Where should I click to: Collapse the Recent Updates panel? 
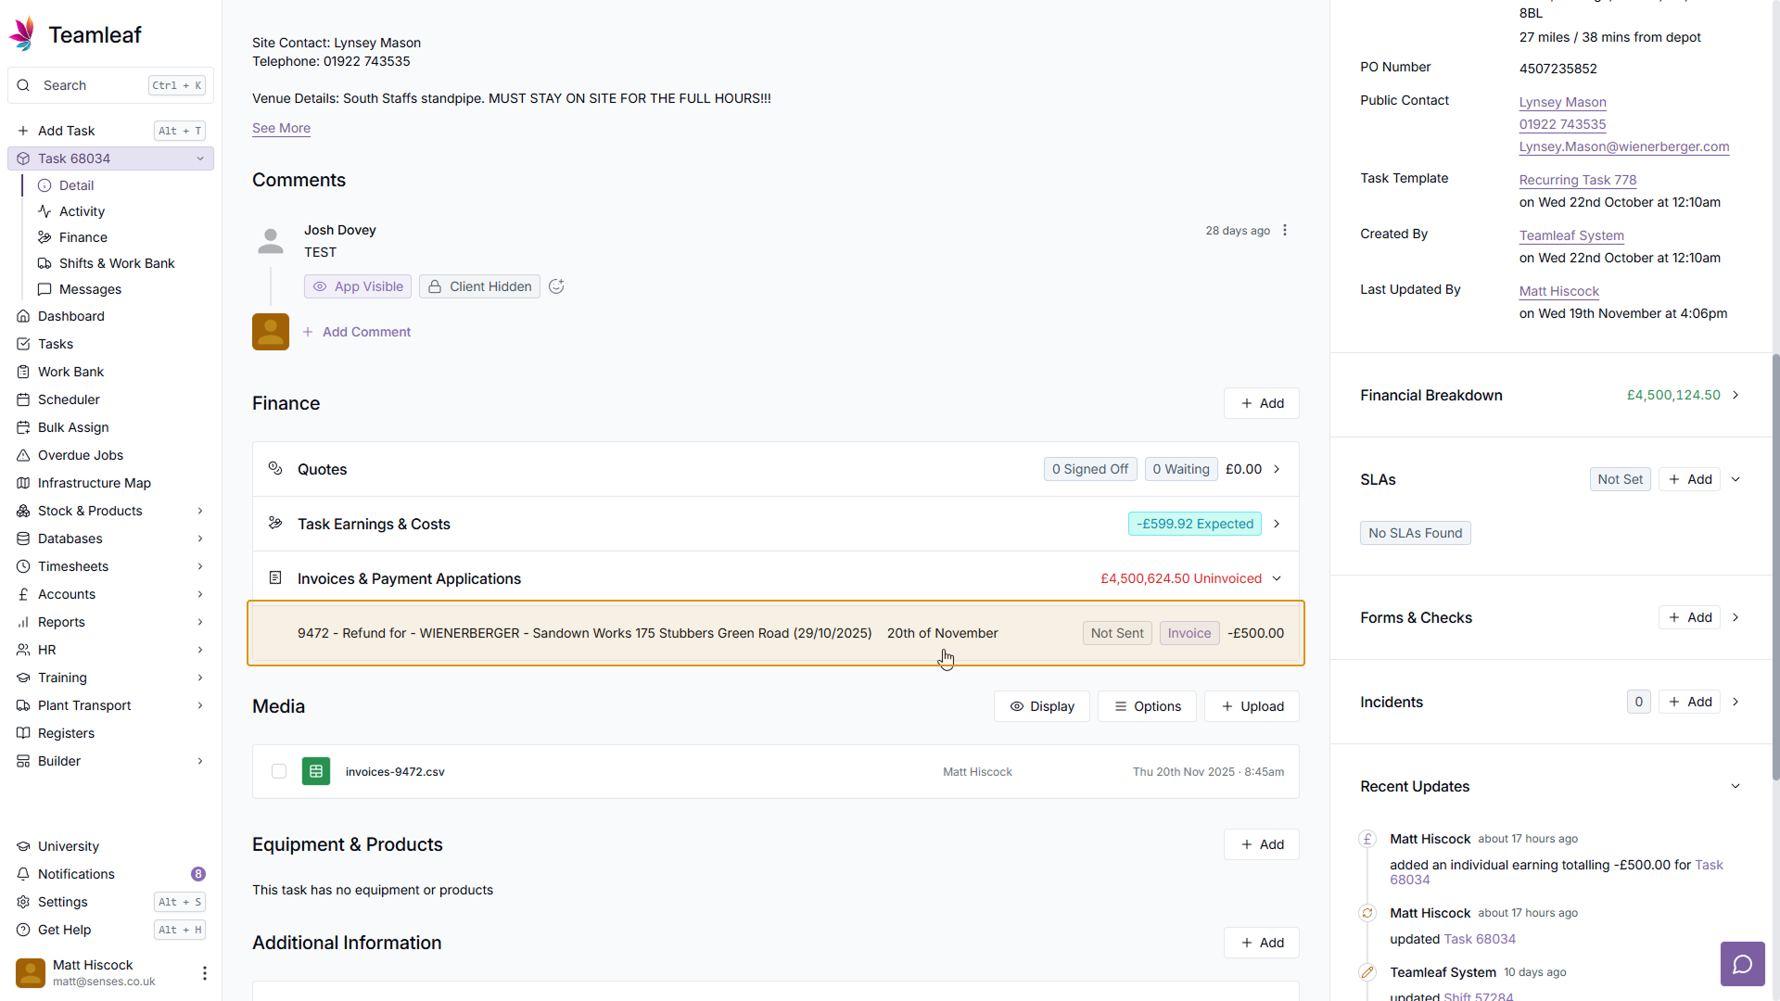(1735, 786)
